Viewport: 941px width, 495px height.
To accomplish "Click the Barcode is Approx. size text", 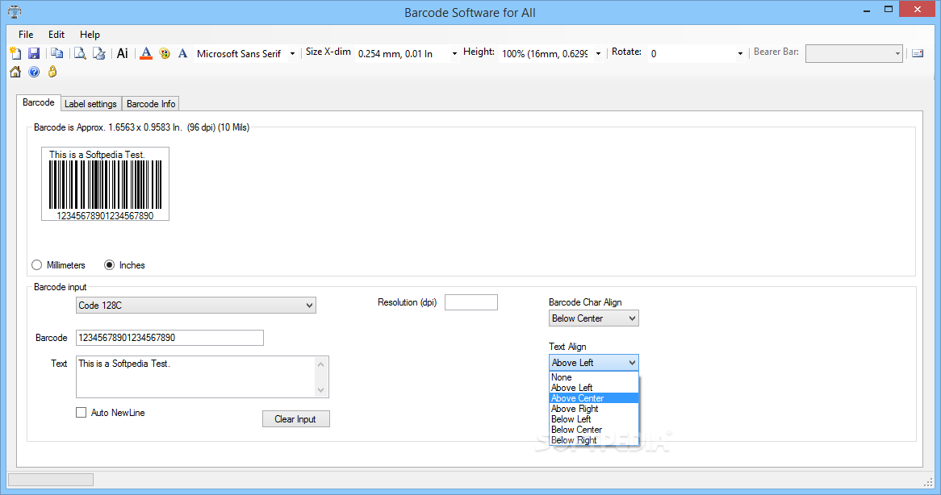I will (x=141, y=127).
